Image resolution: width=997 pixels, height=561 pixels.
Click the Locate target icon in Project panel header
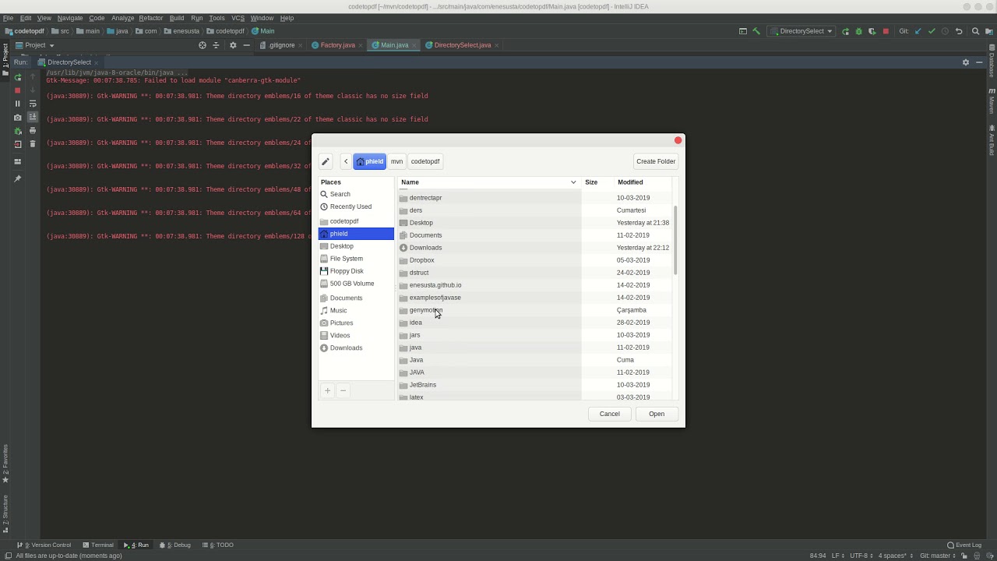[203, 45]
